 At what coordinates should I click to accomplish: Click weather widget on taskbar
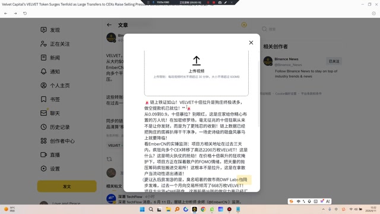(9, 209)
